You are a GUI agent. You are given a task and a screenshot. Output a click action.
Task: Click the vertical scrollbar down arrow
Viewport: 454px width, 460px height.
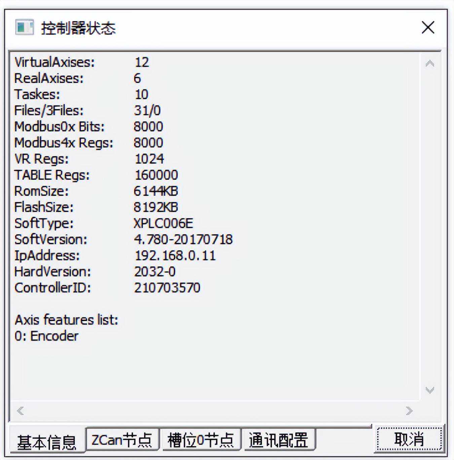coord(430,390)
